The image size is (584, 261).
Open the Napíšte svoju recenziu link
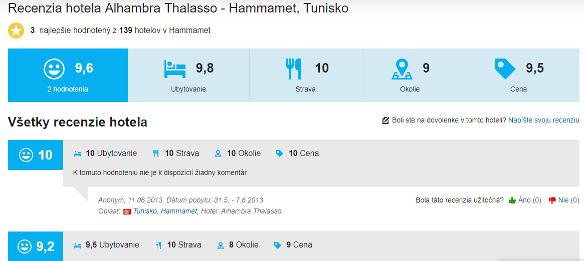tap(544, 120)
